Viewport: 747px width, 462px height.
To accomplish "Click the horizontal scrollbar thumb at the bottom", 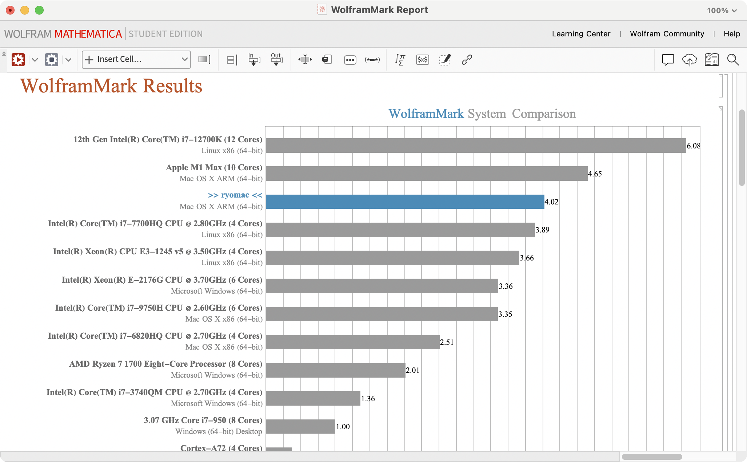I will 652,457.
